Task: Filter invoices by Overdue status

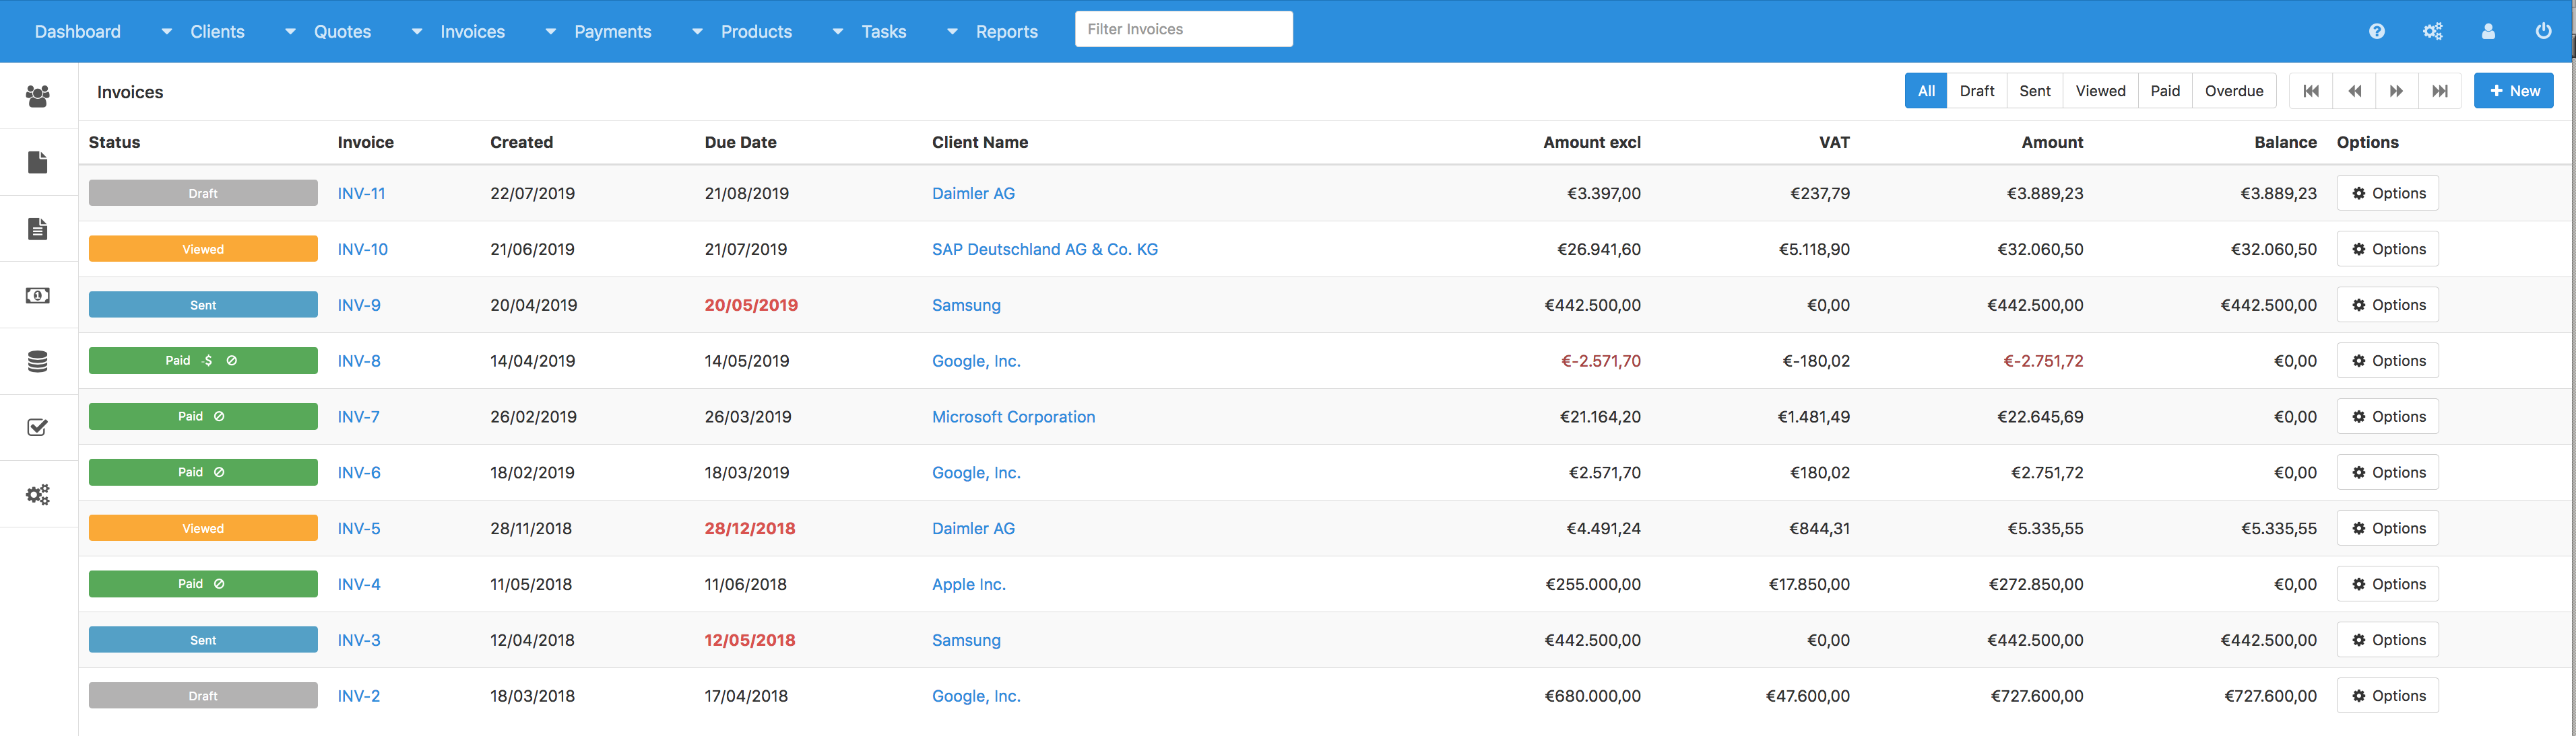Action: click(2234, 91)
